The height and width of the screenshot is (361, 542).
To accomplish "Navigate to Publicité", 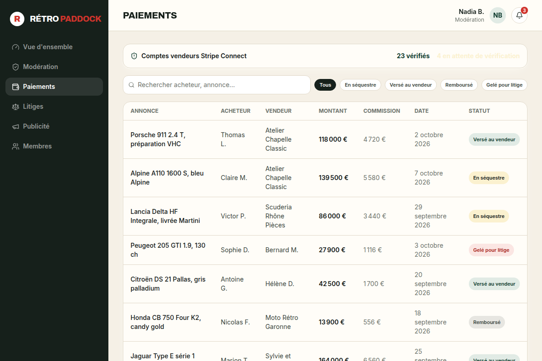I will click(54, 126).
